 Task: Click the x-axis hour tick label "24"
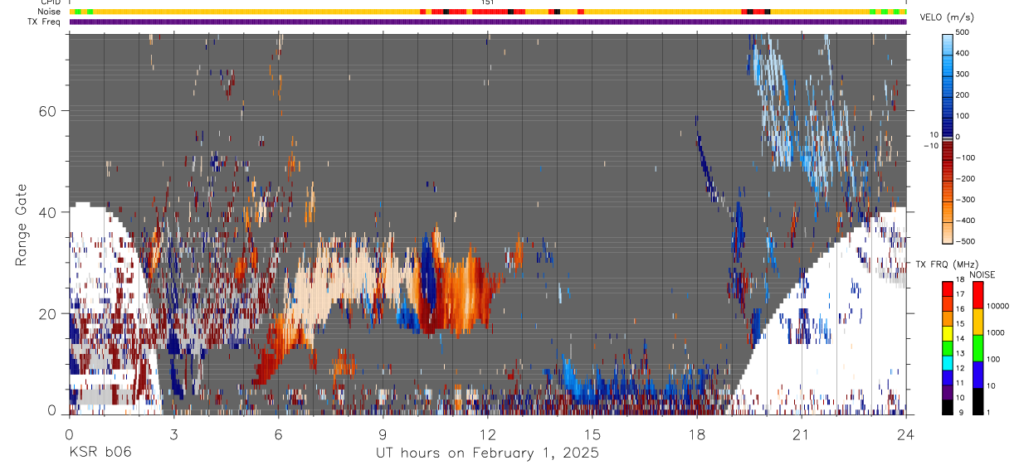point(905,434)
